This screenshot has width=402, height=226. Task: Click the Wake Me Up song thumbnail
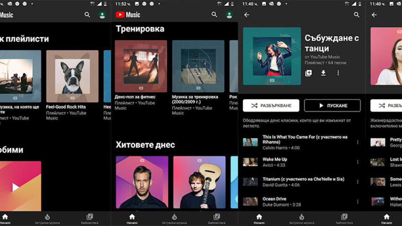click(x=250, y=162)
